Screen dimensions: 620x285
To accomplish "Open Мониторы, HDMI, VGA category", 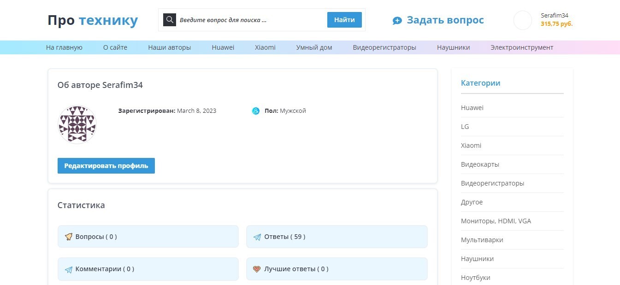I will tap(496, 221).
